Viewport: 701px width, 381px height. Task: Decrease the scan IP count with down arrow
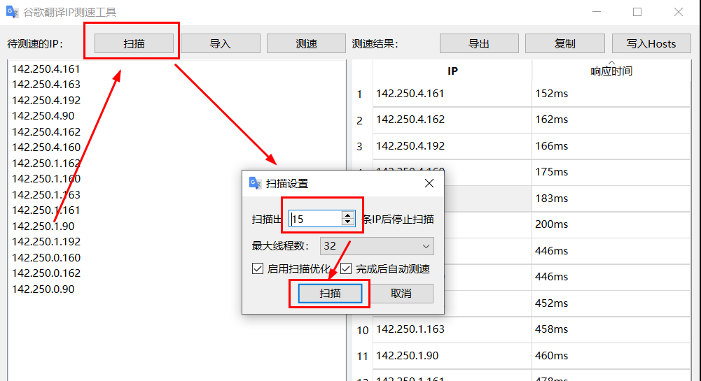pyautogui.click(x=348, y=222)
